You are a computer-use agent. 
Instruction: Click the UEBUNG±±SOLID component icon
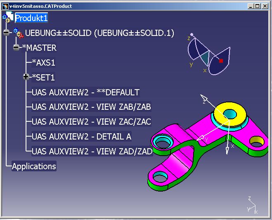pos(19,33)
